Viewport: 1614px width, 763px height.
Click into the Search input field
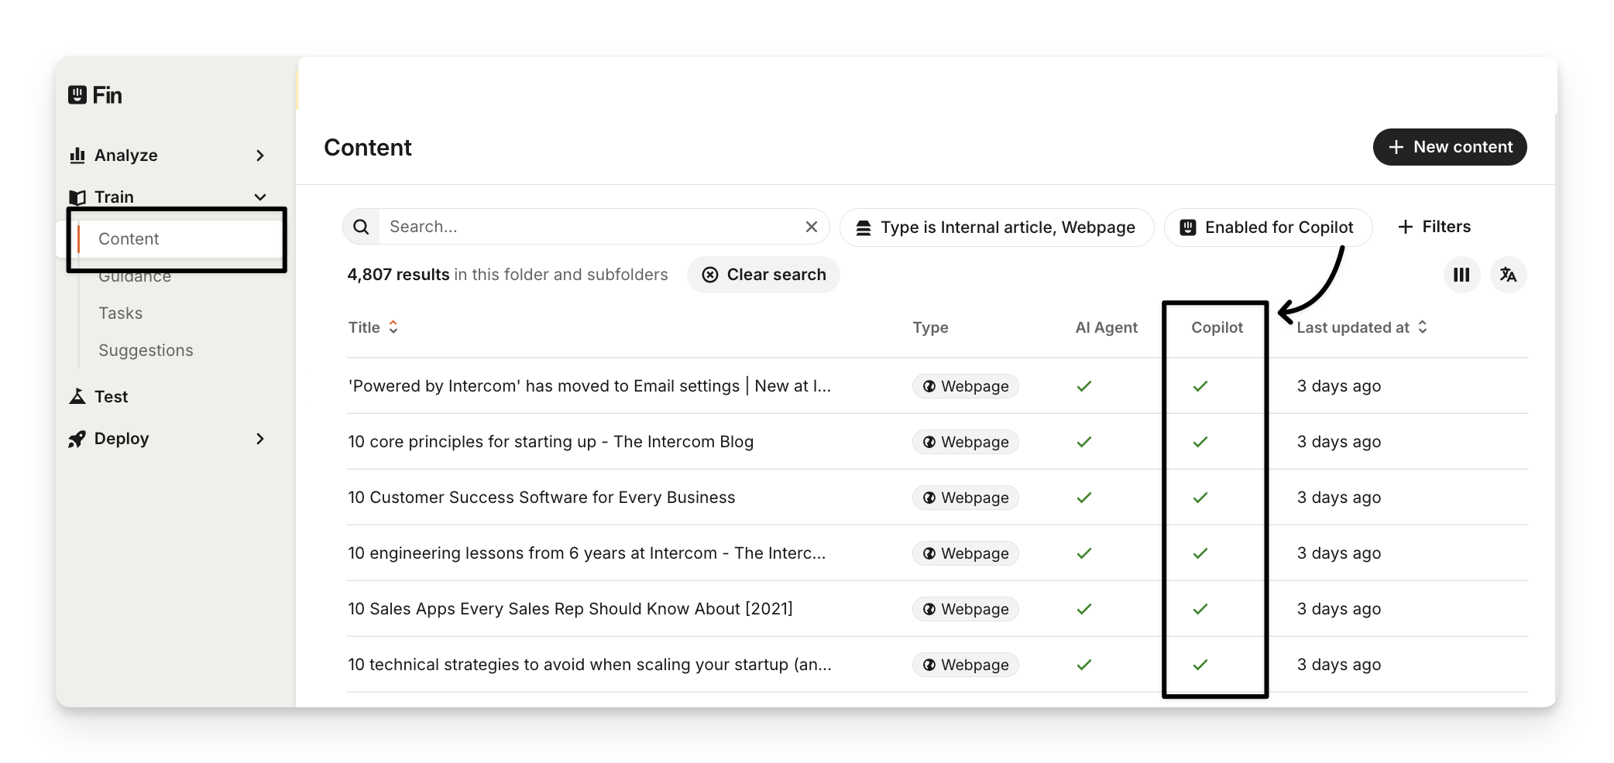click(x=589, y=227)
